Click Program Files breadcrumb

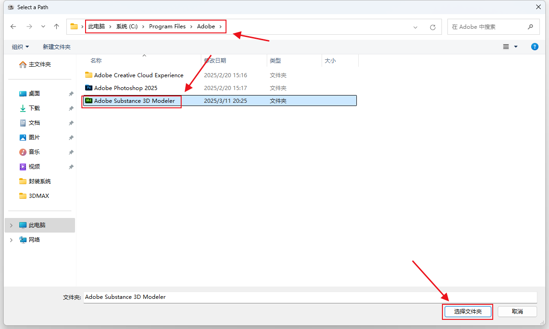[167, 27]
